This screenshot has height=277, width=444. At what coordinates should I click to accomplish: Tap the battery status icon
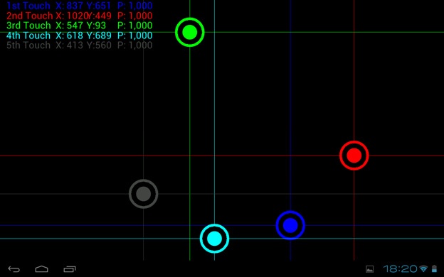point(434,268)
